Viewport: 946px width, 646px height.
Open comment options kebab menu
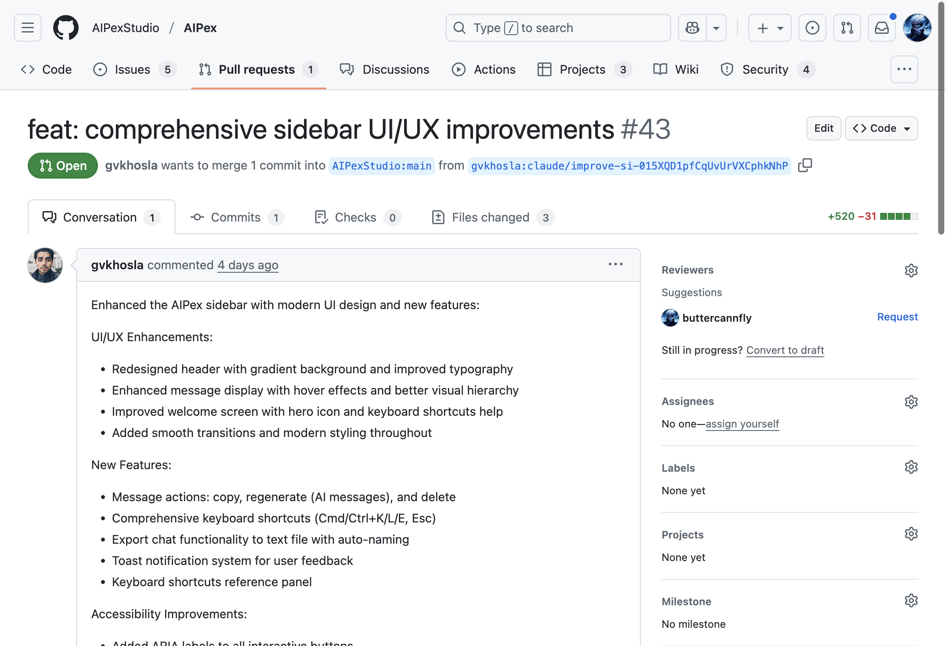(616, 264)
